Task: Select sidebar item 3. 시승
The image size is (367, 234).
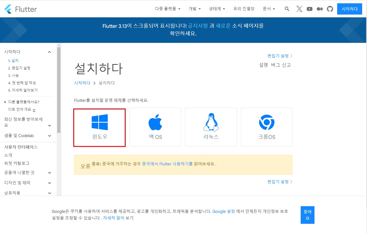Action: click(x=14, y=76)
